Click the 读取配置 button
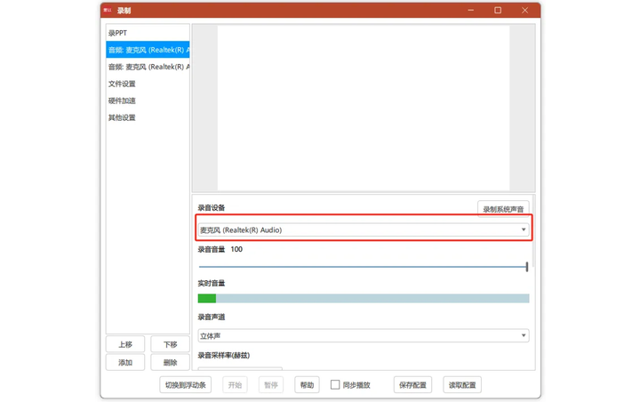 click(x=462, y=385)
